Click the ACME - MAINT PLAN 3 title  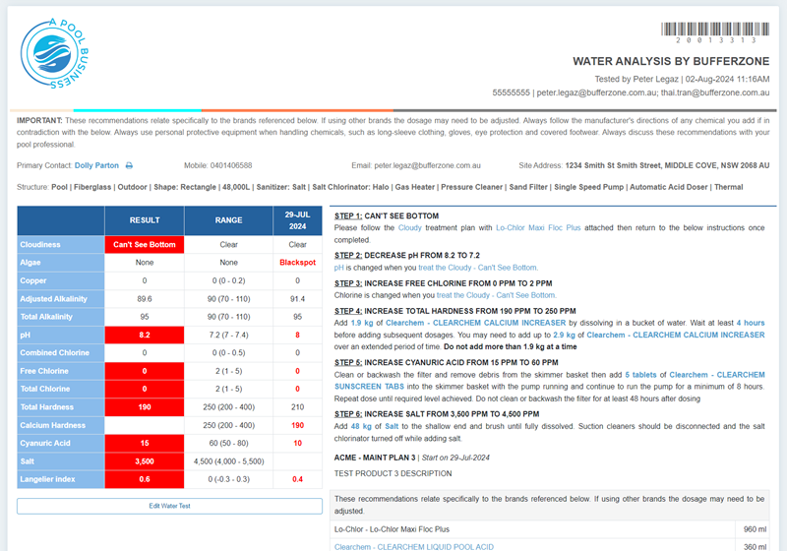coord(375,458)
